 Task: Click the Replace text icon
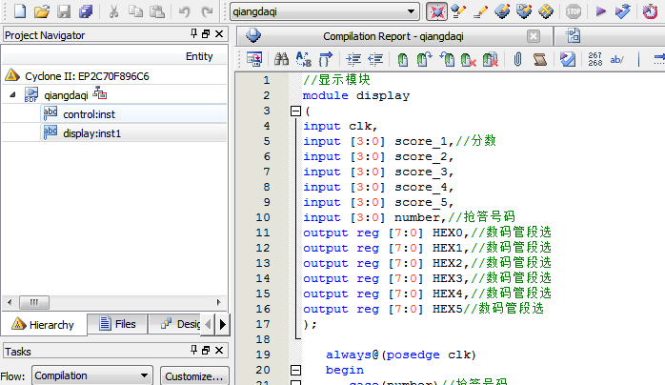(x=304, y=59)
